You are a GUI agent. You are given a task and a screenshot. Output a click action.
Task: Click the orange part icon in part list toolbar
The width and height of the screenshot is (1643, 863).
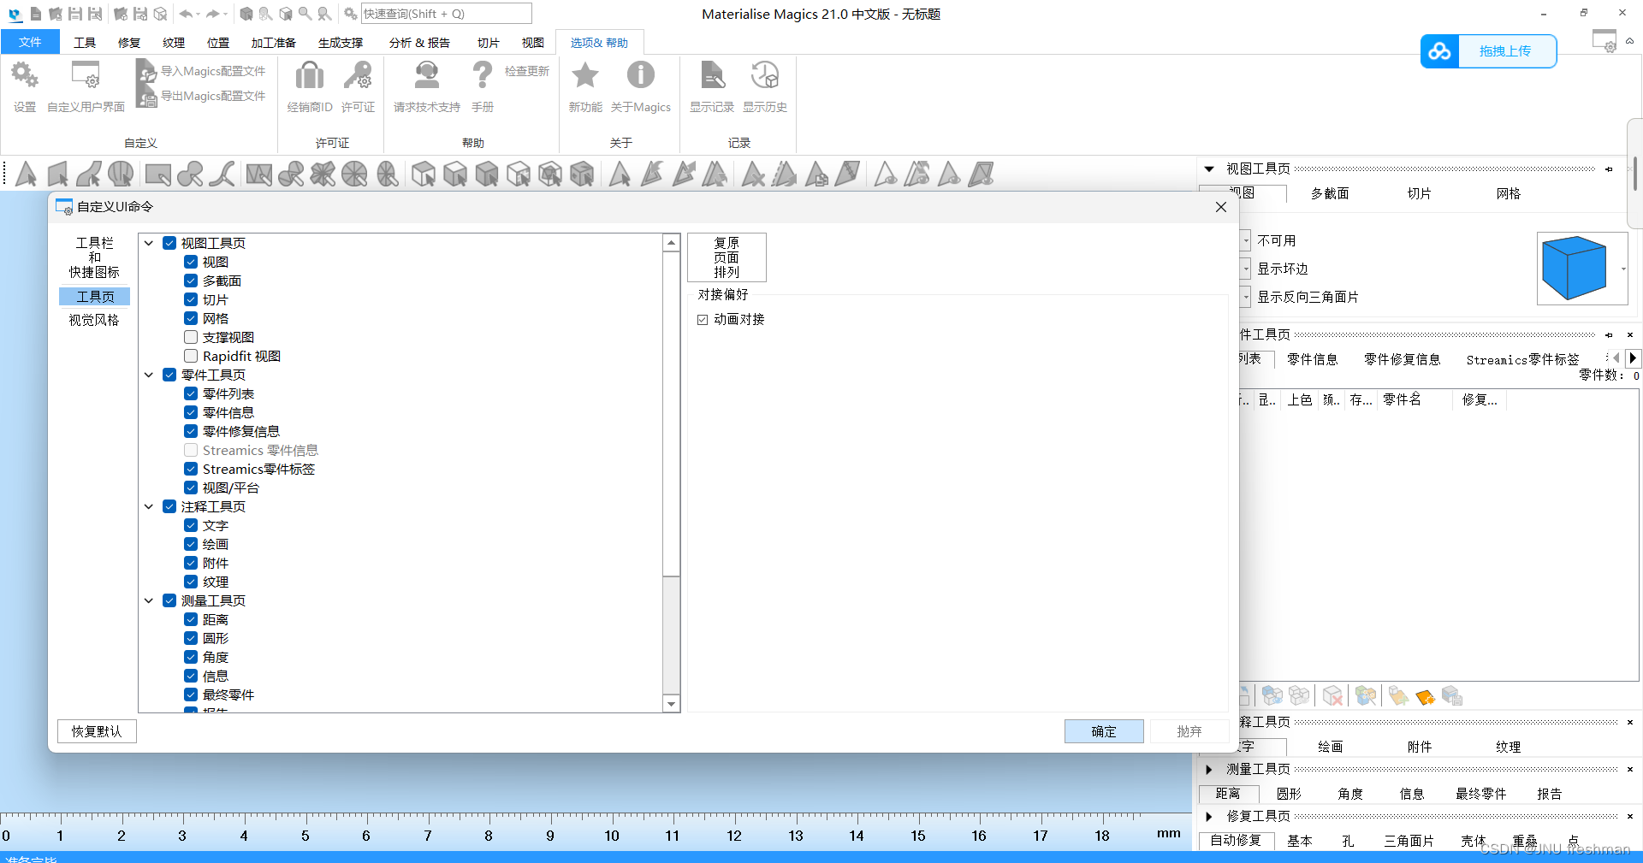(1425, 696)
